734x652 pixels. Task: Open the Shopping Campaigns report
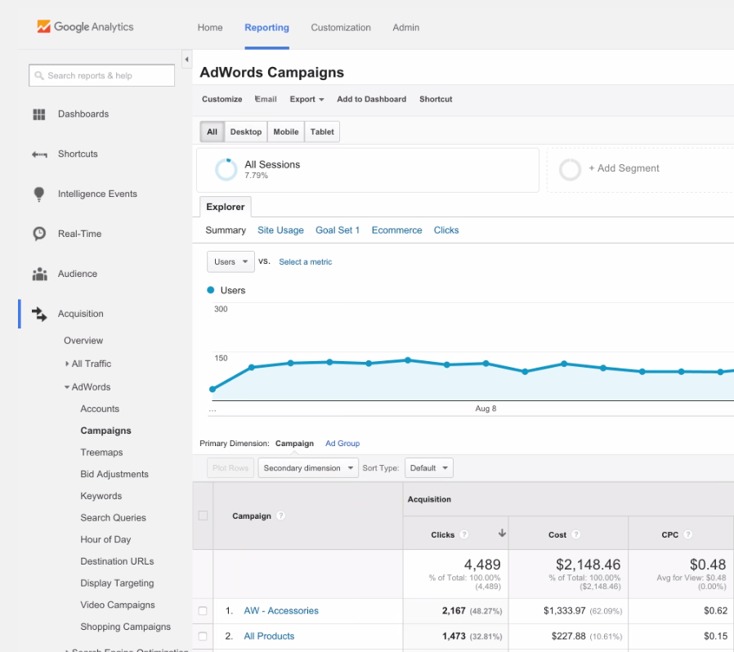point(125,627)
